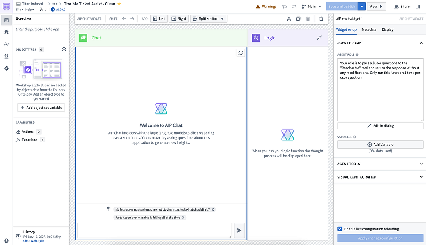Click the app purpose description field
Image resolution: width=426 pixels, height=245 pixels.
tap(41, 29)
